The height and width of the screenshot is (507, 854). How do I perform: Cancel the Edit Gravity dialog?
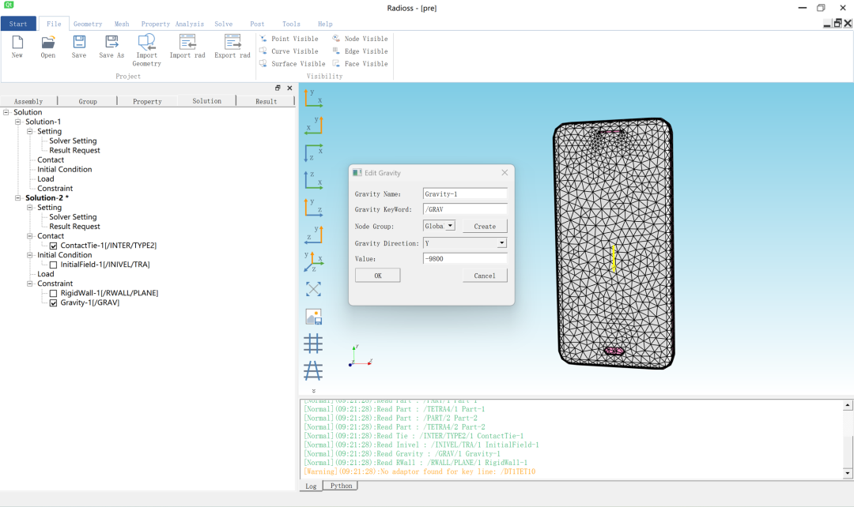[x=485, y=276]
